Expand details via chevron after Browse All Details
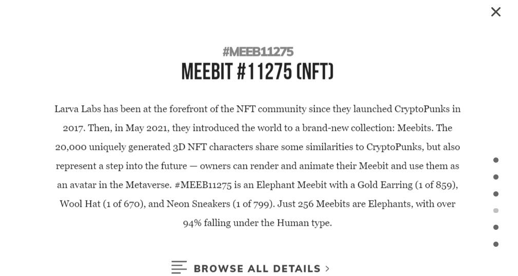The width and height of the screenshot is (518, 276). [x=328, y=269]
